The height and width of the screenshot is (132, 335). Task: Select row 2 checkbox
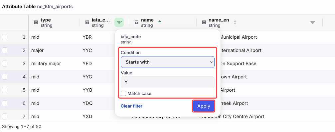point(4,50)
